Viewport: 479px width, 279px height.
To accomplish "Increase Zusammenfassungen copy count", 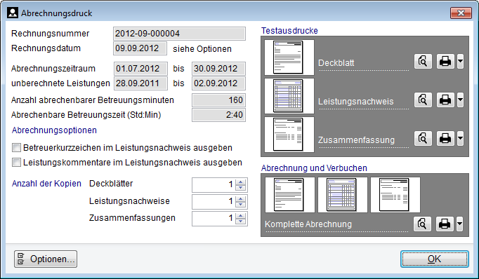I will click(241, 216).
